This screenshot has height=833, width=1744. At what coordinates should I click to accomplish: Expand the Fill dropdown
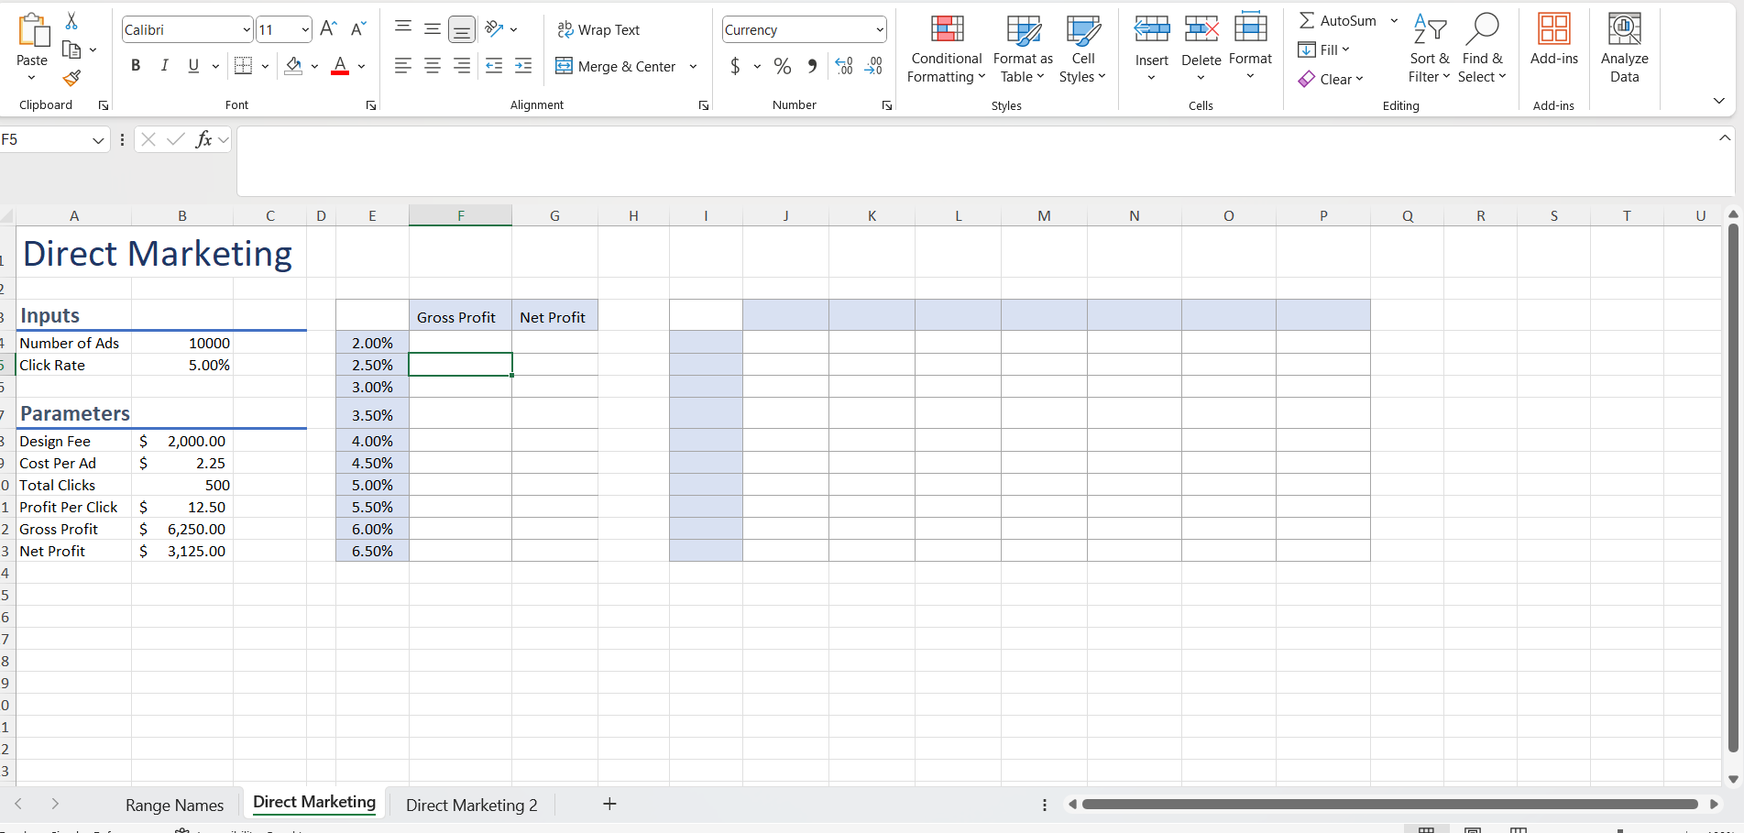coord(1345,49)
